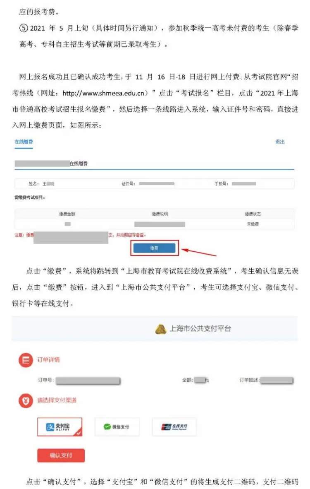The height and width of the screenshot is (489, 310).
Task: Click the blue 缴费 button
Action: point(154,248)
